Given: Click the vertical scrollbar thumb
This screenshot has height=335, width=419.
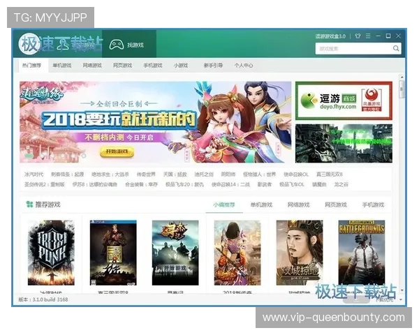Looking at the screenshot, I should 402,89.
